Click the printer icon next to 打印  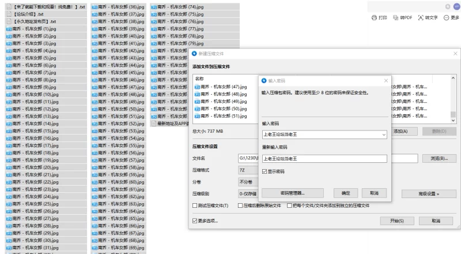click(374, 18)
